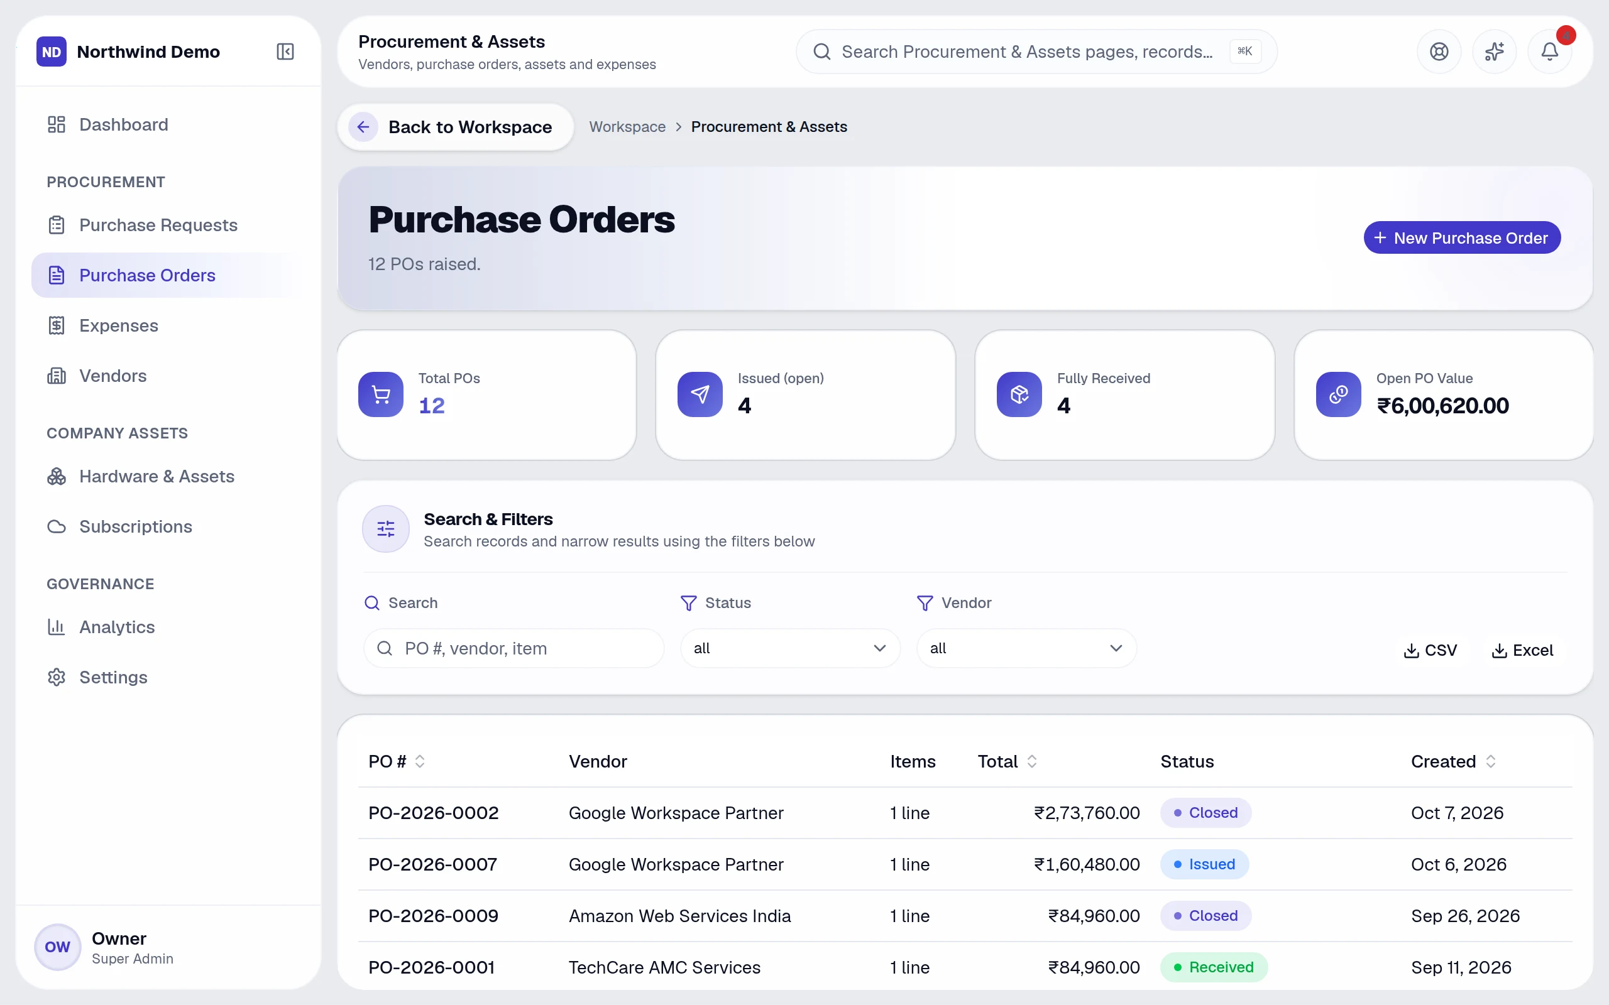Screen dimensions: 1609x1005
Task: Sort table by PO # arrows
Action: pyautogui.click(x=420, y=761)
